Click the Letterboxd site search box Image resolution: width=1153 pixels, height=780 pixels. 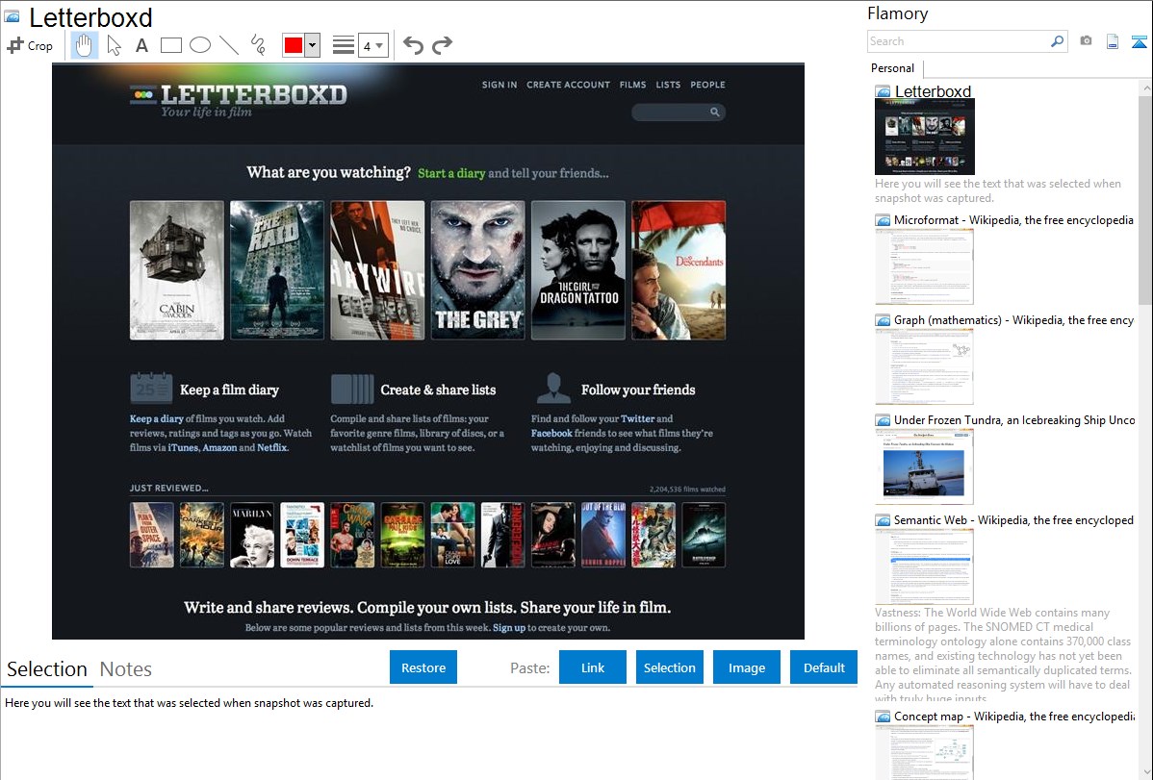(x=678, y=112)
